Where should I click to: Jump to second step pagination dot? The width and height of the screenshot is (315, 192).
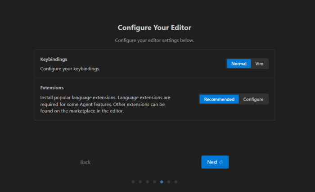tap(140, 182)
